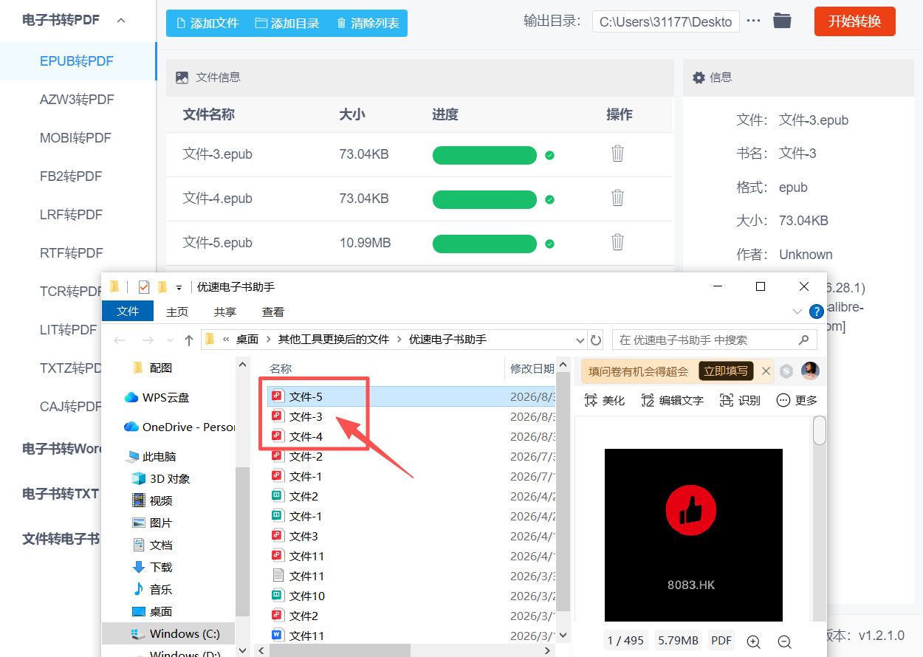
Task: Click 立即填写 in the survey banner
Action: pos(726,371)
